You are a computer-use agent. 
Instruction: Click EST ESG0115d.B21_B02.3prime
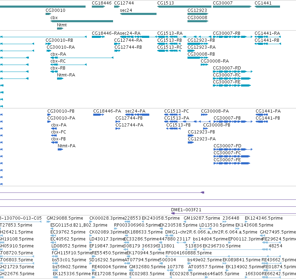(79, 225)
